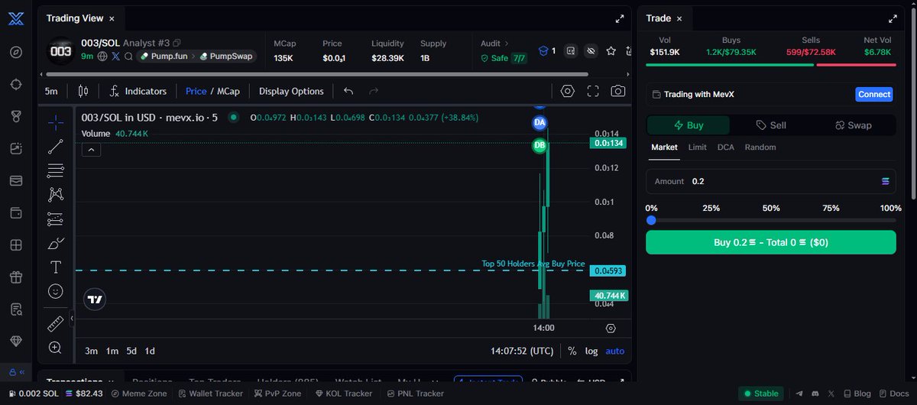Copy the 003/SOL token address

(177, 43)
